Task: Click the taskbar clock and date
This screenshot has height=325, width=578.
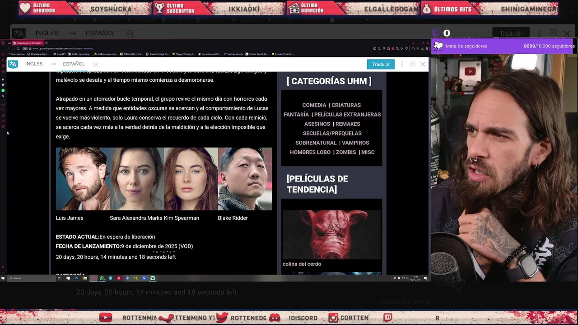Action: tap(415, 279)
